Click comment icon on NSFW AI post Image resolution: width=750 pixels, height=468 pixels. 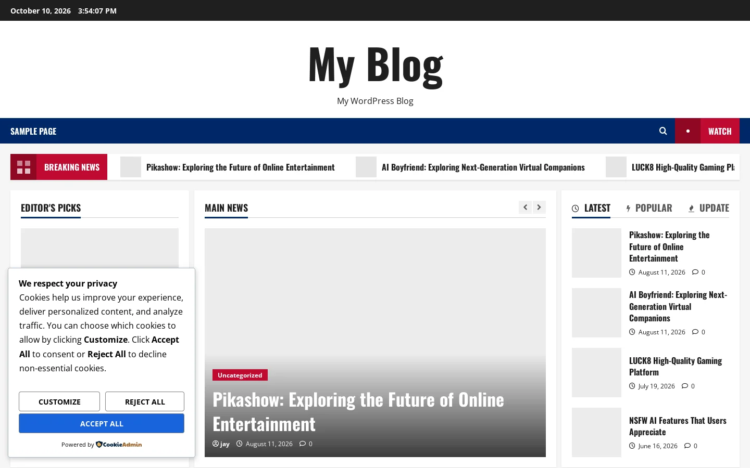coord(687,446)
